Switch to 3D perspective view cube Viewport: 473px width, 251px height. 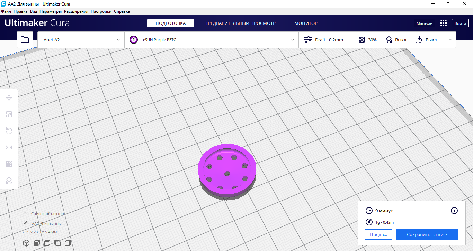[x=26, y=243]
